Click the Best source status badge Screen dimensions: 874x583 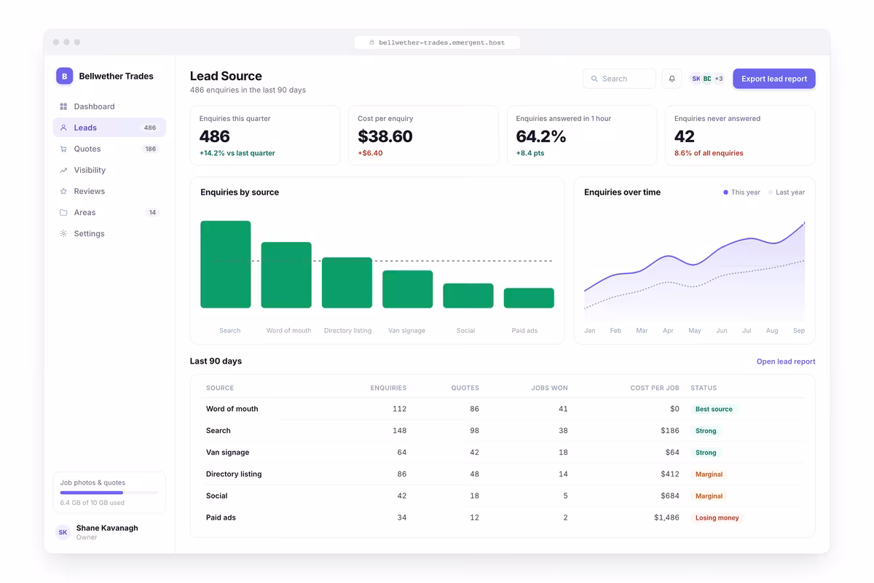pos(714,409)
